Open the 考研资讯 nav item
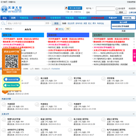 [24, 18]
